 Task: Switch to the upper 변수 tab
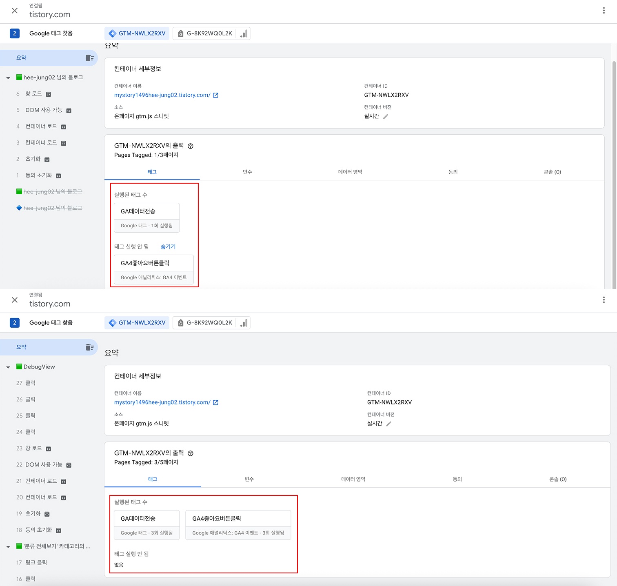[x=247, y=172]
